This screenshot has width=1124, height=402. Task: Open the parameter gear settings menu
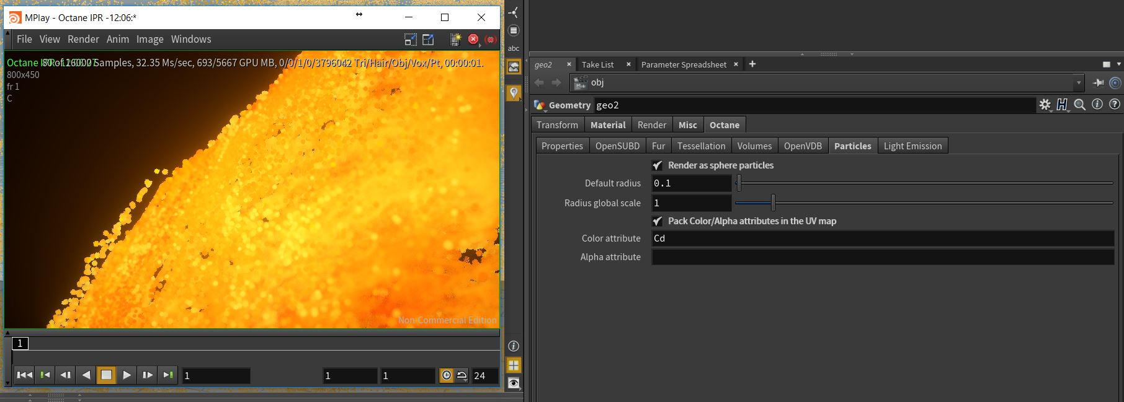(x=1045, y=105)
